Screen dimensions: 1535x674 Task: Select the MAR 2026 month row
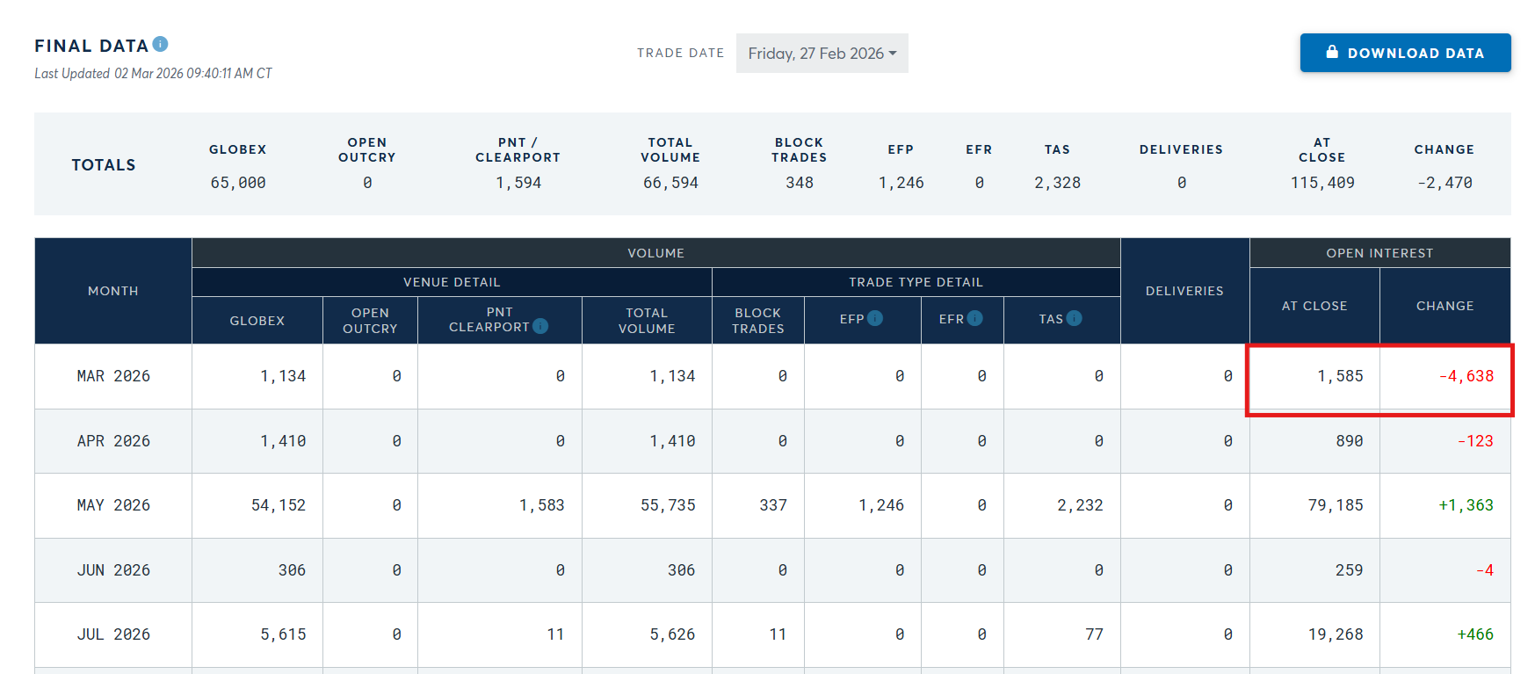(113, 376)
